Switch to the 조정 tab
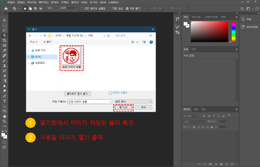 click(194, 49)
